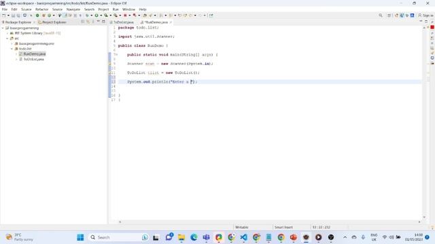Select the Project Explorer tab
435x244 pixels.
click(52, 22)
